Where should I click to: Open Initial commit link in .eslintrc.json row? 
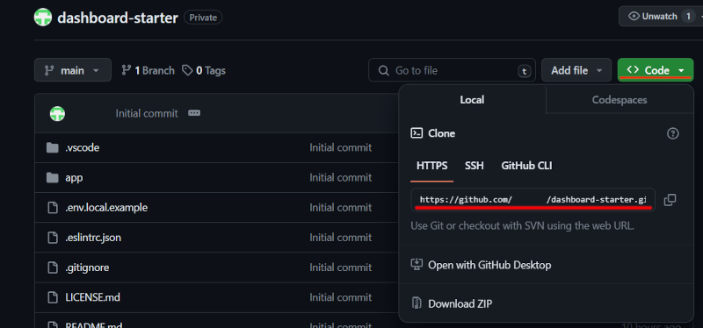point(340,238)
